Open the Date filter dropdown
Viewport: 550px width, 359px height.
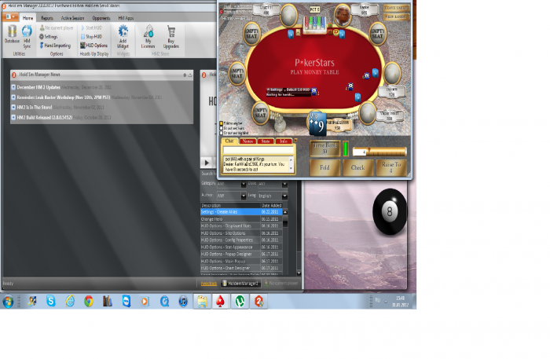click(273, 184)
